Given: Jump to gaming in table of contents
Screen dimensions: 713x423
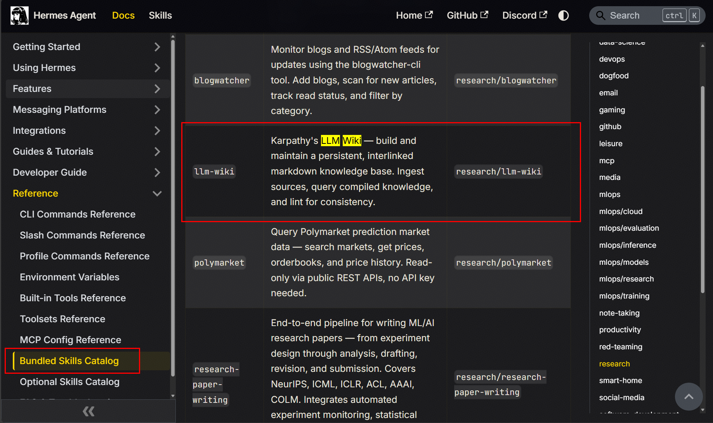Looking at the screenshot, I should 612,110.
